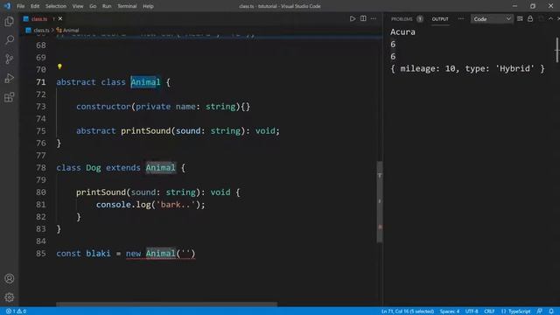Switch to the PROBLEMS panel tab

coord(406,19)
